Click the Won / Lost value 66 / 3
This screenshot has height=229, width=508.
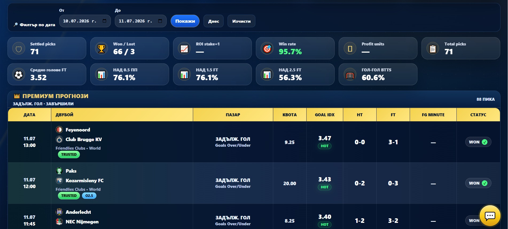click(x=124, y=52)
